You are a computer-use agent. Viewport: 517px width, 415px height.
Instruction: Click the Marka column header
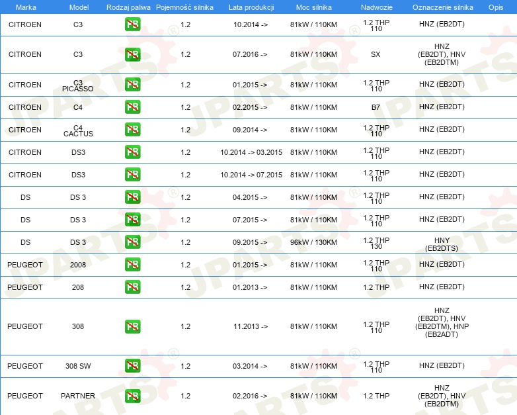coord(26,7)
